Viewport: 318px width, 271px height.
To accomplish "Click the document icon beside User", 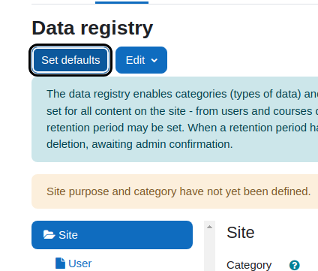I will [x=60, y=263].
